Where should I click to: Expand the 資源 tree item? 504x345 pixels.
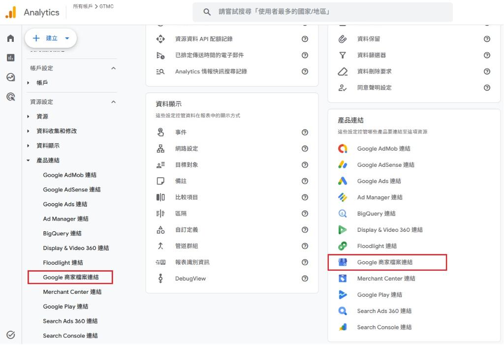pos(28,116)
